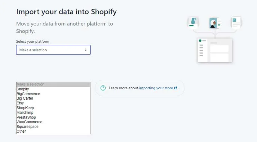
Task: Select Etsy in the dropdown list
Action: pyautogui.click(x=53, y=103)
